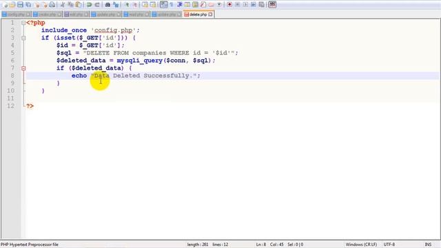The height and width of the screenshot is (248, 441).
Task: Click the ABC spell-check icon
Action: click(x=272, y=5)
